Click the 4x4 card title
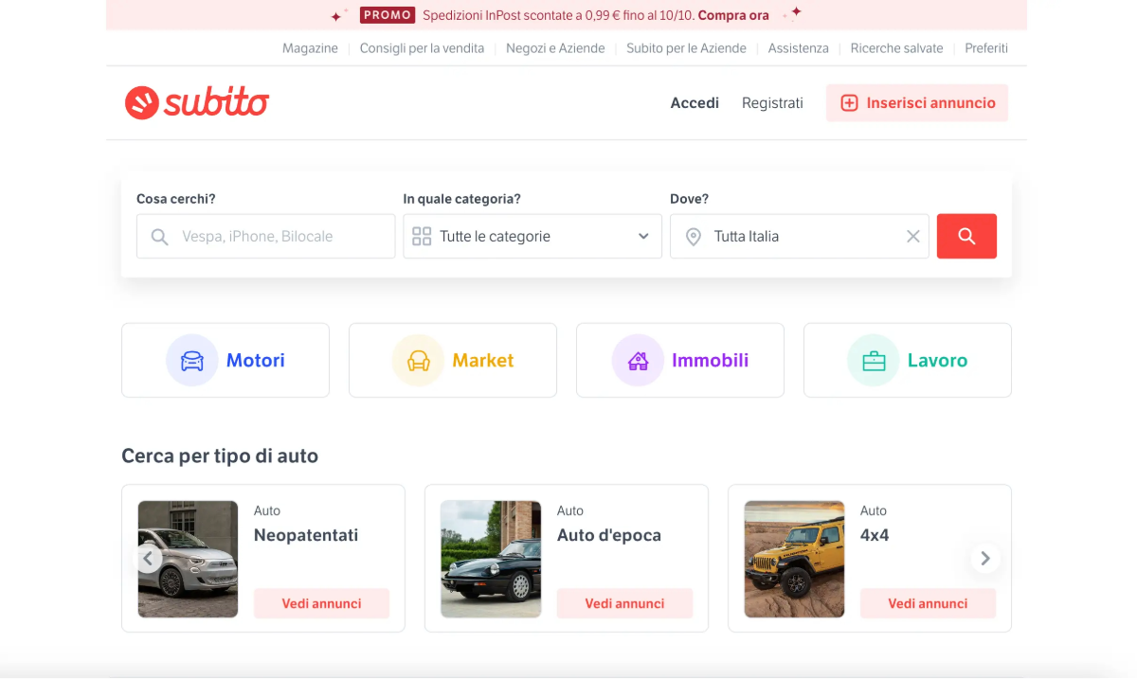This screenshot has width=1137, height=679. (875, 535)
